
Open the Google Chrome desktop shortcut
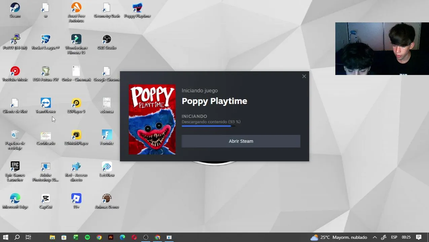pos(107,74)
